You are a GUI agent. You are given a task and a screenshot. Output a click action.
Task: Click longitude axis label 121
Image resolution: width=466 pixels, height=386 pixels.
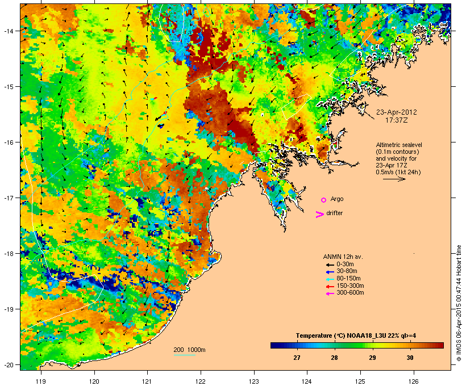pyautogui.click(x=147, y=381)
